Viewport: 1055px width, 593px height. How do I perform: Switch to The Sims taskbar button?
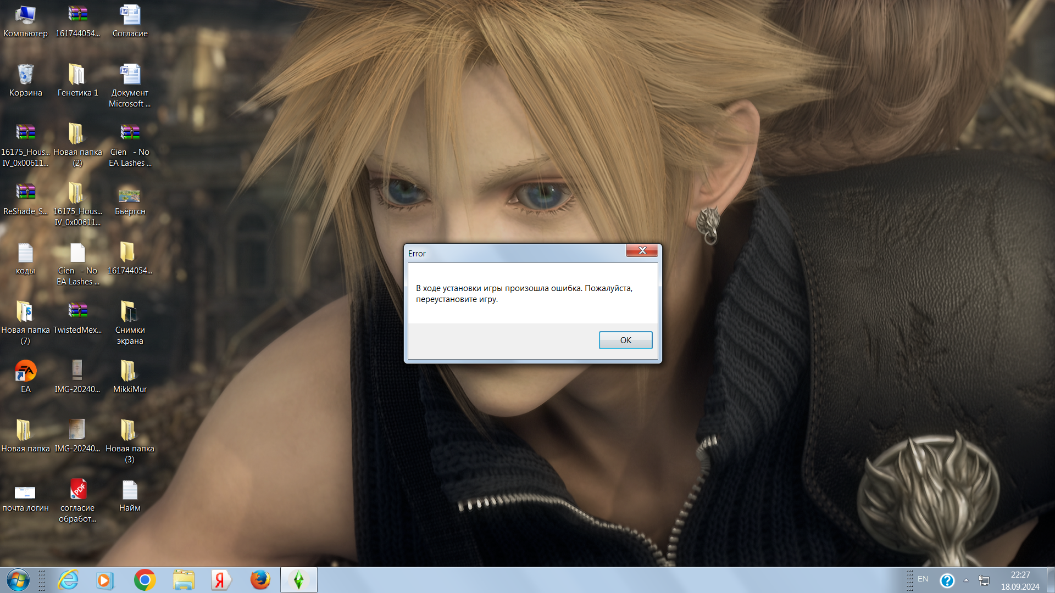299,580
